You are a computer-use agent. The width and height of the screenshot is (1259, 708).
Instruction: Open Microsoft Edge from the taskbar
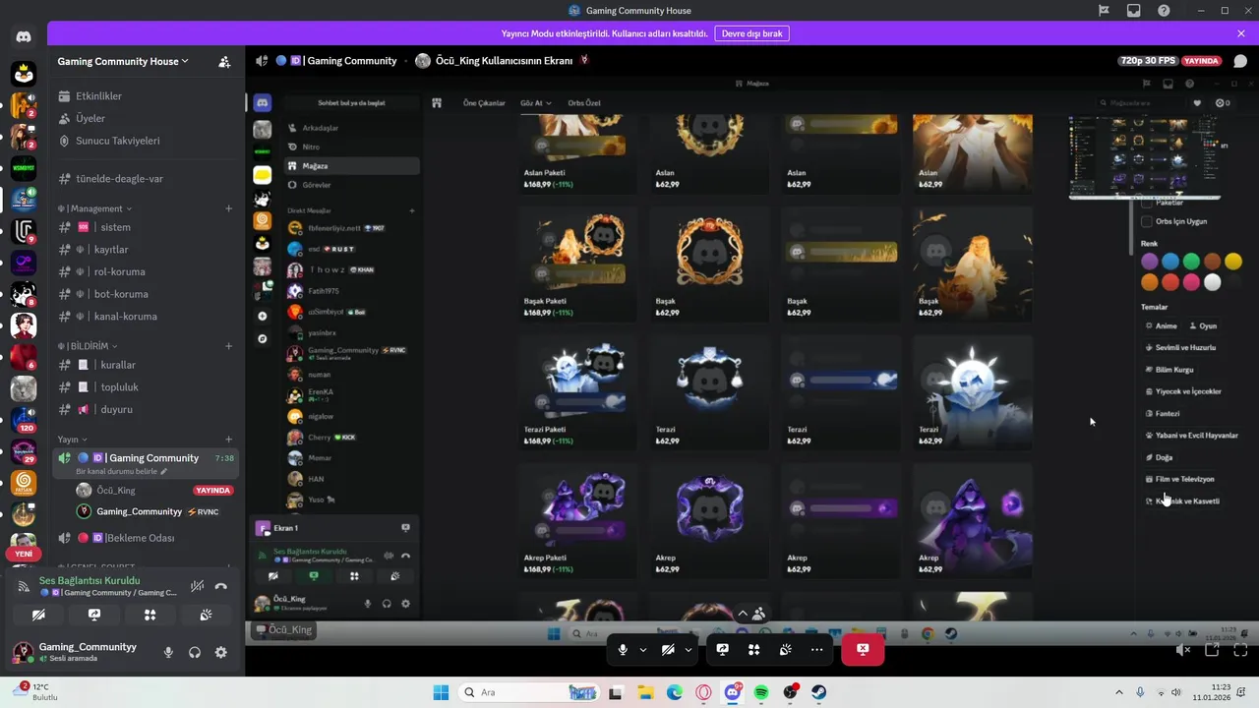(675, 692)
